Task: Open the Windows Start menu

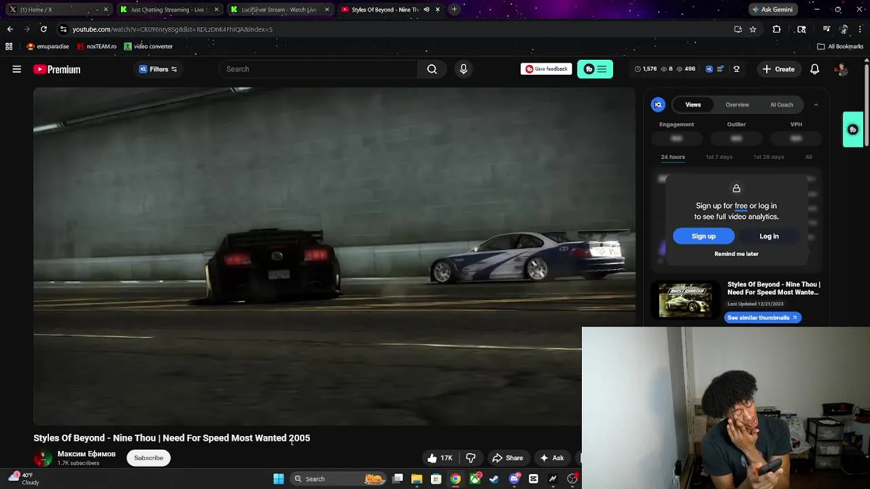Action: click(279, 479)
